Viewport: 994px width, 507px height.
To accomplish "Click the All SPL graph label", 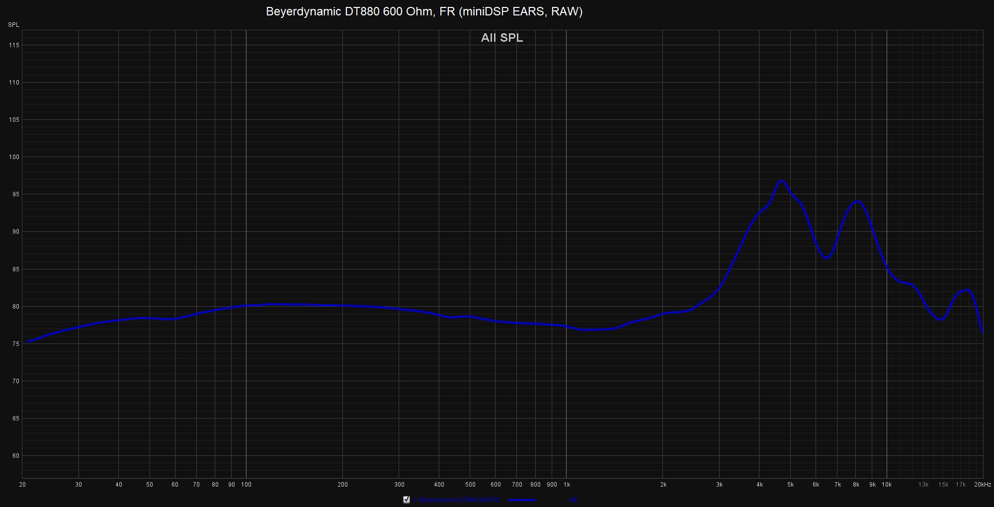I will point(501,38).
